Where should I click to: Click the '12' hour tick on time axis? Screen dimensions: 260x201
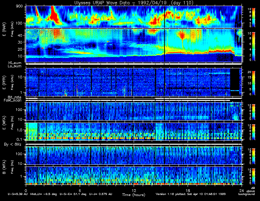[134, 190]
